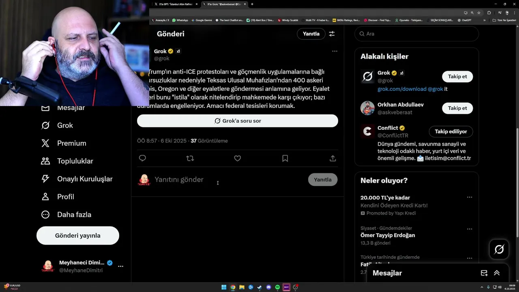Screen dimensions: 519x292
Task: Open the grok.com/download link
Action: click(402, 89)
